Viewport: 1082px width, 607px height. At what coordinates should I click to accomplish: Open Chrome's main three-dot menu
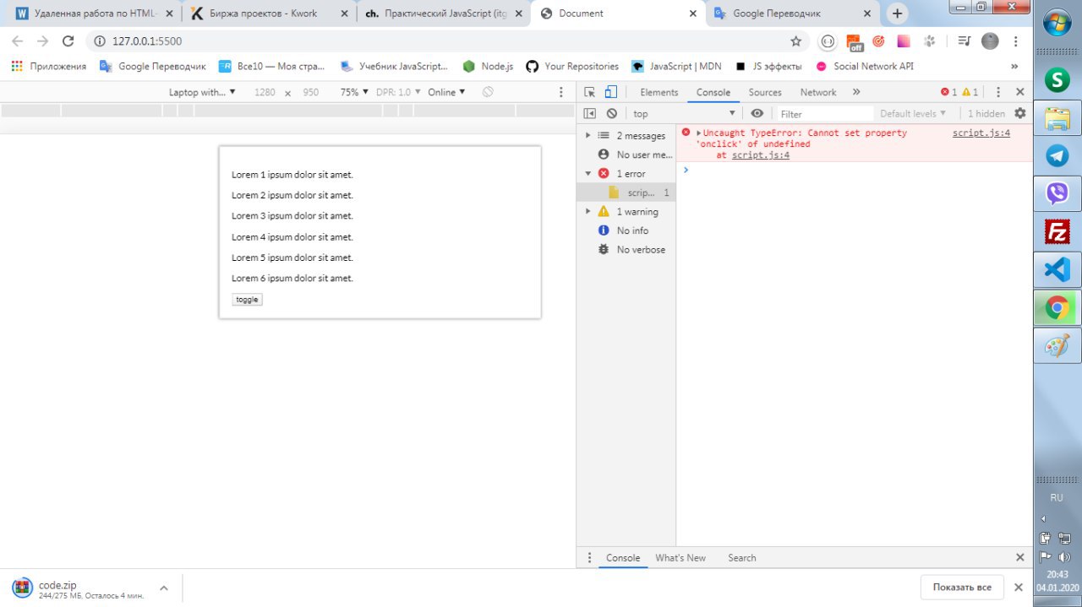tap(1015, 41)
